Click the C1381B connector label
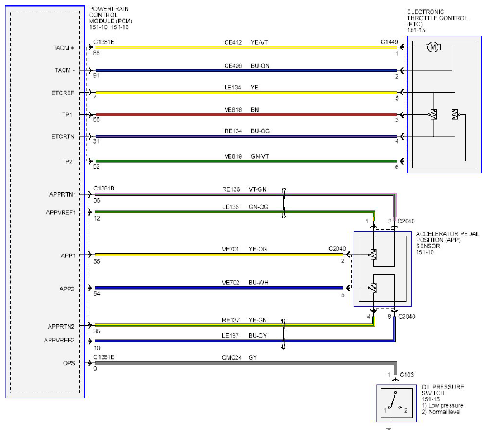487x435 pixels. [x=104, y=189]
